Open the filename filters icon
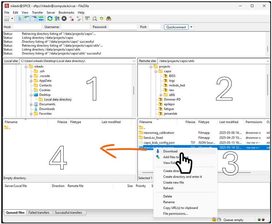This screenshot has width=272, height=224. coord(88,19)
